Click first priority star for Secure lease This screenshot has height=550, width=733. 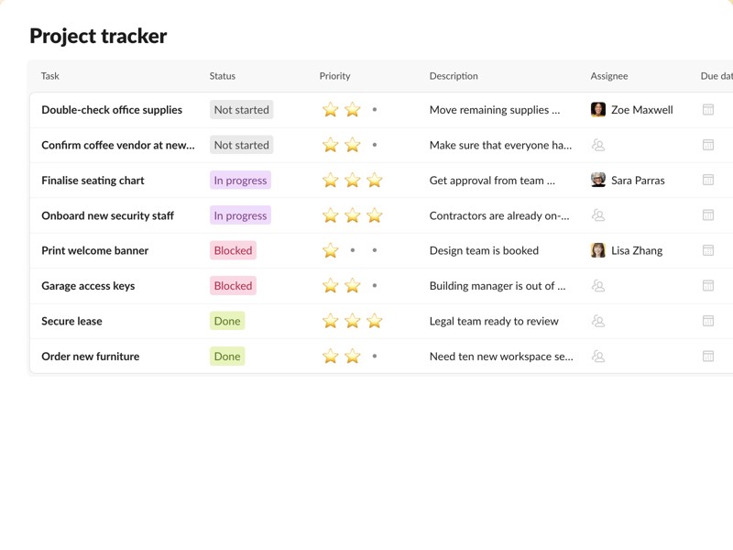click(331, 321)
